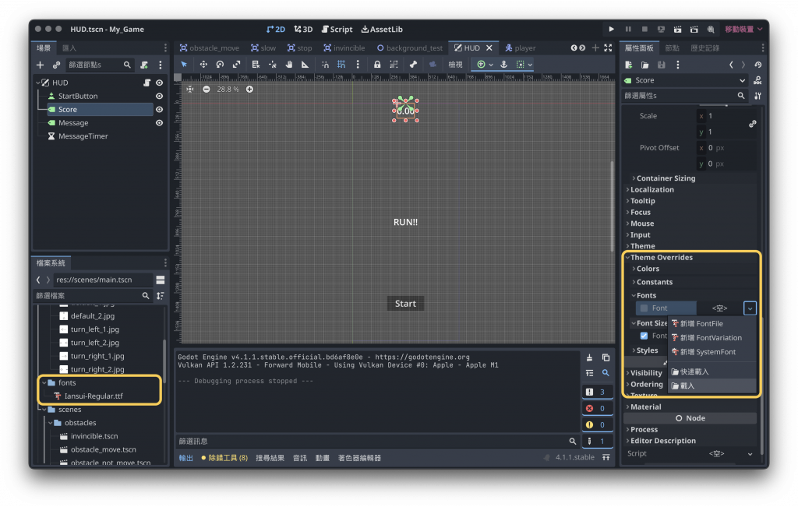The width and height of the screenshot is (798, 507).
Task: Clear the output log
Action: tap(589, 357)
